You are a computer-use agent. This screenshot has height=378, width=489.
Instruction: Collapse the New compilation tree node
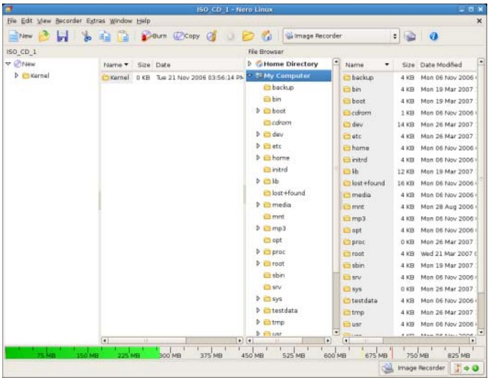(x=8, y=64)
